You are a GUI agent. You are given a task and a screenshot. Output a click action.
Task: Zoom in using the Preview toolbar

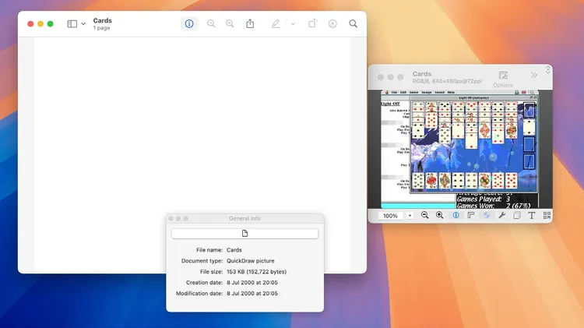(x=230, y=24)
